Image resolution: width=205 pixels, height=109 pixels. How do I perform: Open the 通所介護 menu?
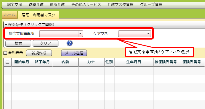tap(57, 5)
